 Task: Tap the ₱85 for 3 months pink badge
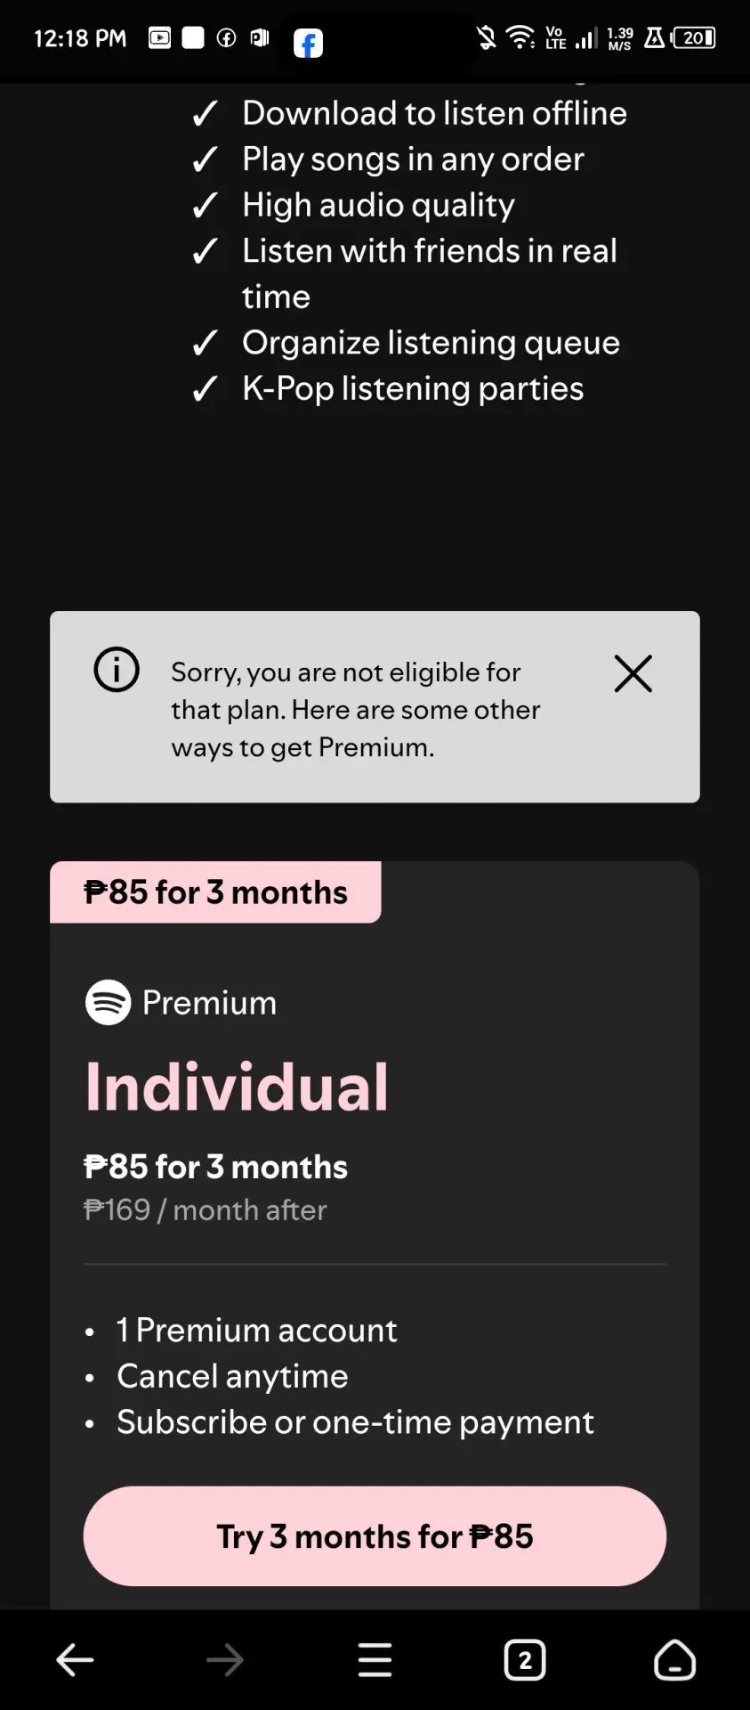click(215, 892)
